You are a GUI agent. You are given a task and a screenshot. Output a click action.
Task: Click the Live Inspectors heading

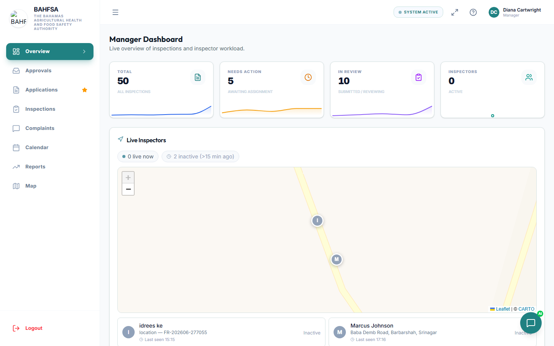click(146, 140)
